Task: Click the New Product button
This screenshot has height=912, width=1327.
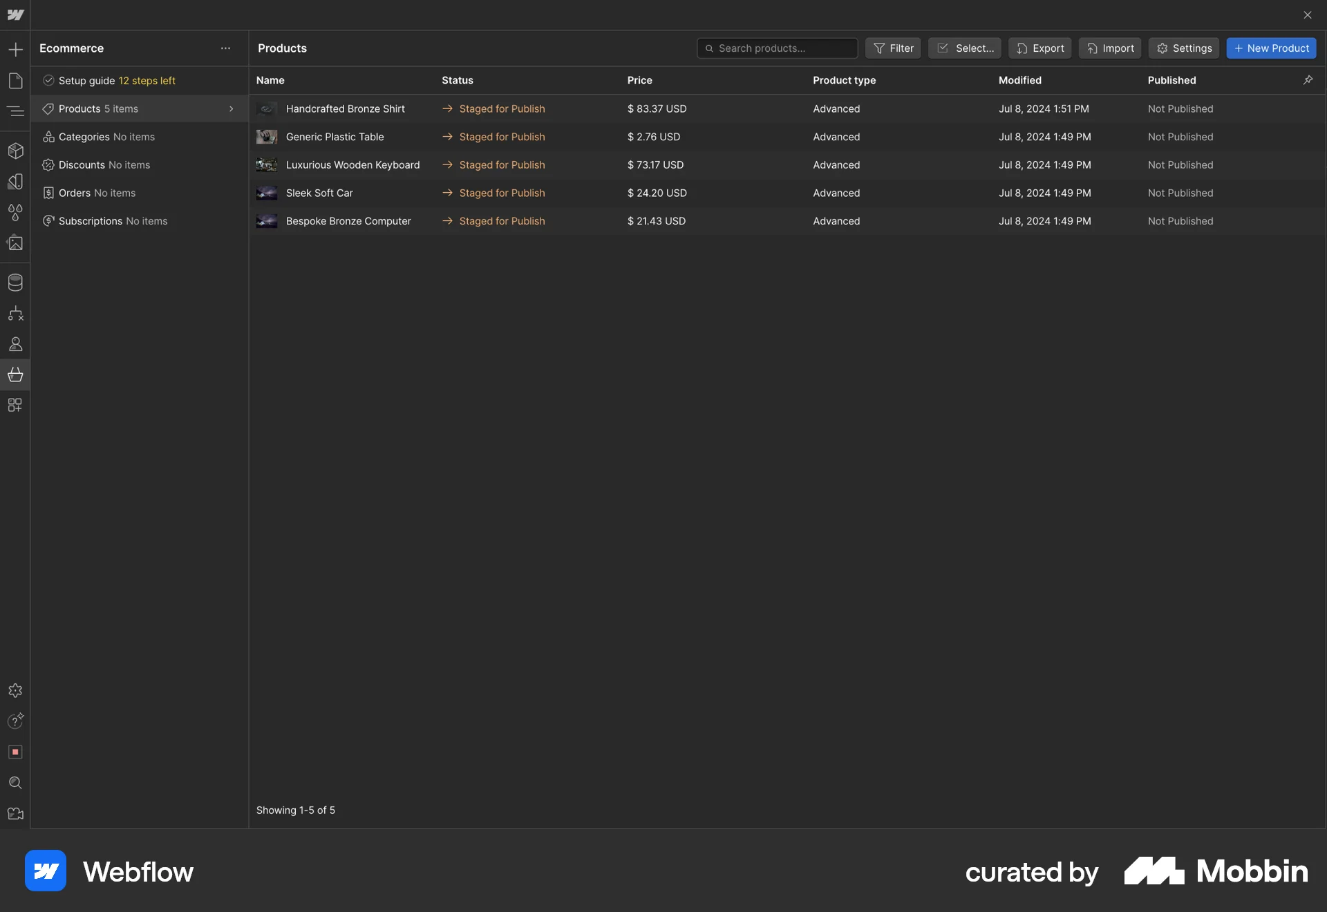Action: 1271,48
